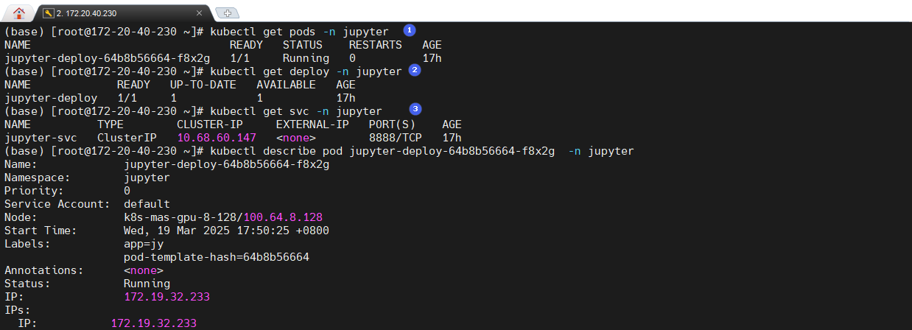Select pod name in get pods output row

coord(108,58)
